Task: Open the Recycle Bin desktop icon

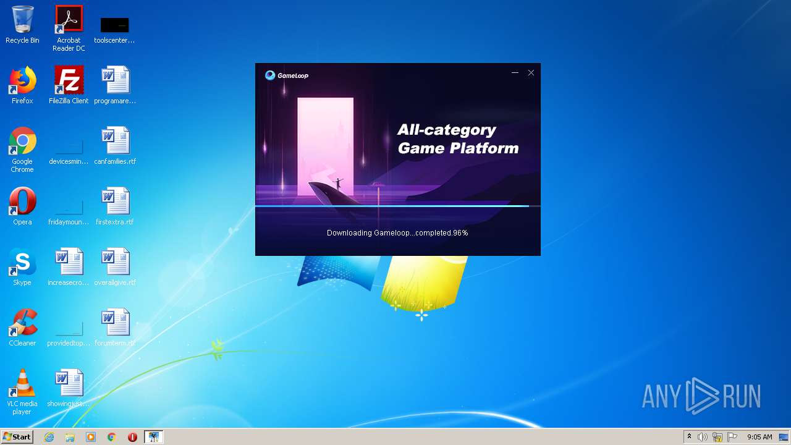Action: [22, 25]
